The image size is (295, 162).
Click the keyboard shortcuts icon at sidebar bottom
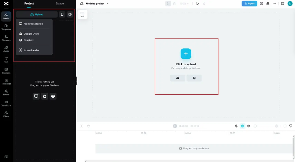pyautogui.click(x=6, y=157)
